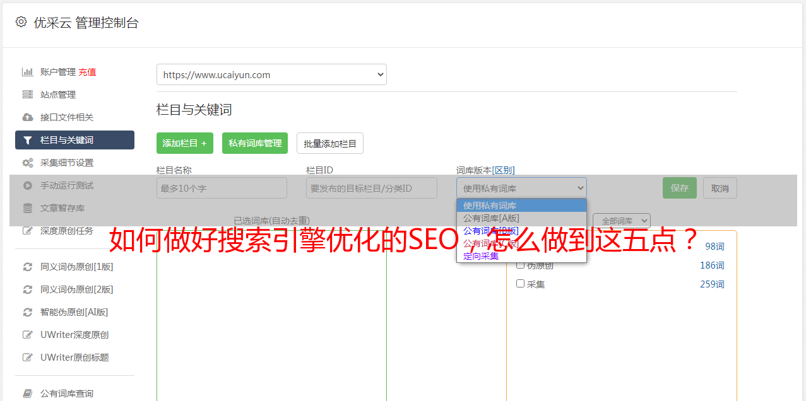Select 公有词库[B版] option
Viewport: 806px width, 401px height.
click(x=521, y=231)
